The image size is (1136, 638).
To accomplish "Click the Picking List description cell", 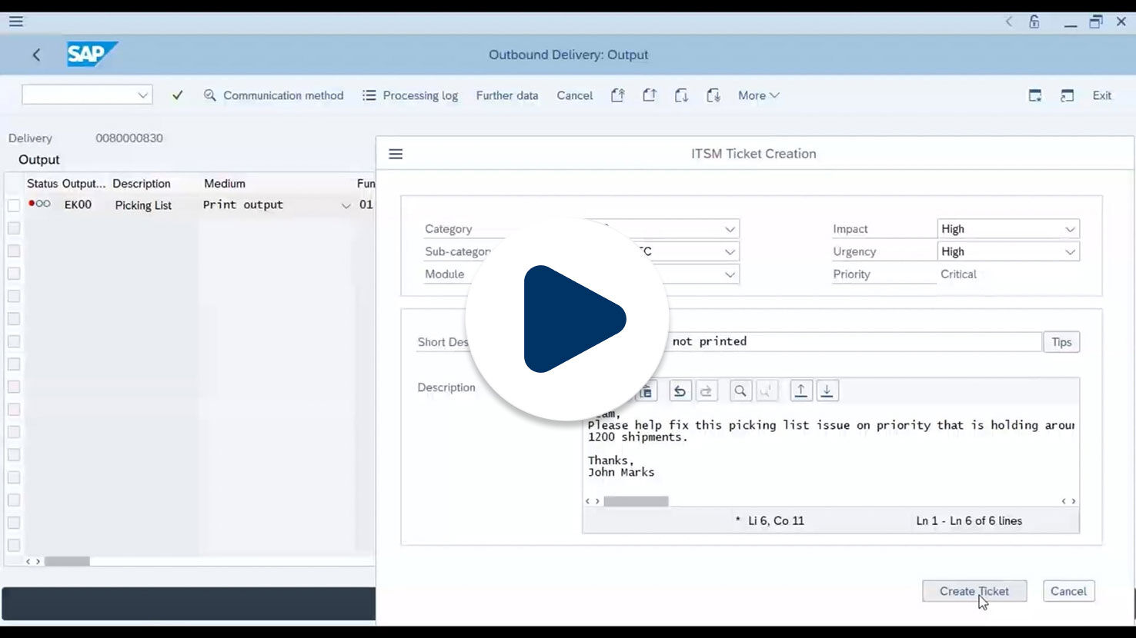I will (143, 205).
